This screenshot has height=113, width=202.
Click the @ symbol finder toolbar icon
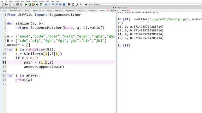(21, 4)
